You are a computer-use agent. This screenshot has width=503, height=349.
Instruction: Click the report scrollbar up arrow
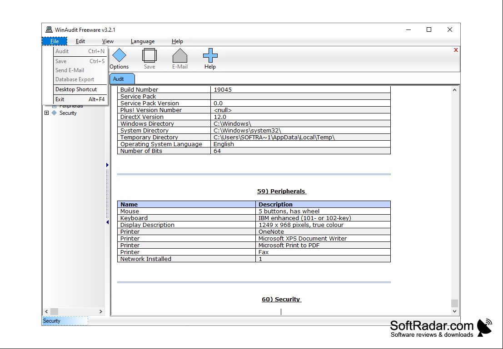pos(454,90)
